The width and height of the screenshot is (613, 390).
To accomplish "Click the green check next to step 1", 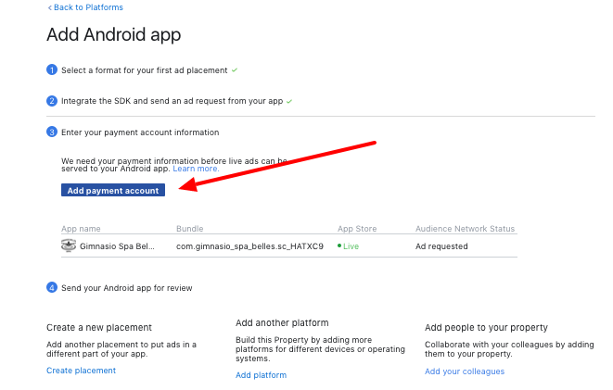I will [235, 70].
